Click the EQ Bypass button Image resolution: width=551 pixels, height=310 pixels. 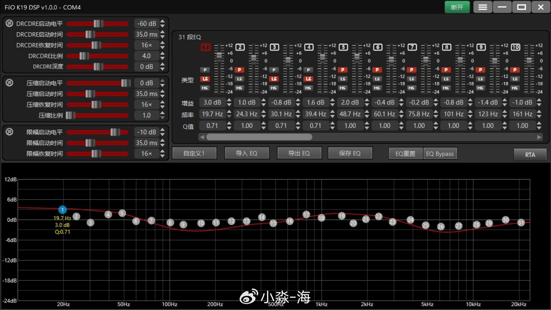(x=440, y=154)
